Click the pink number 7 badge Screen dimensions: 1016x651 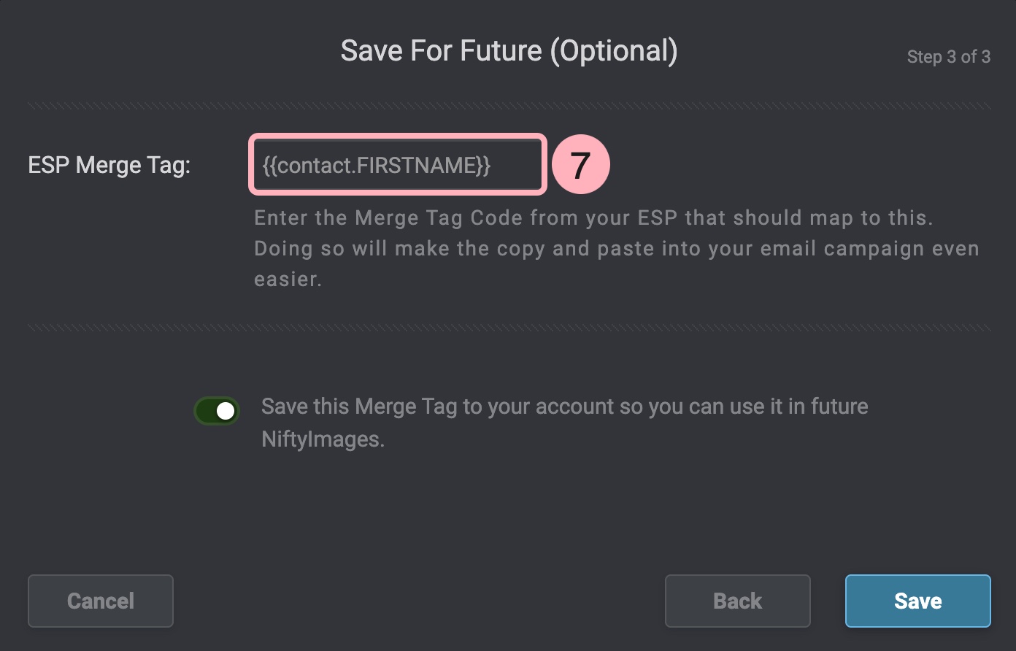(580, 165)
